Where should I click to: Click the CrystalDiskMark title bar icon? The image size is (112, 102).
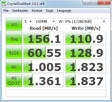4,4
